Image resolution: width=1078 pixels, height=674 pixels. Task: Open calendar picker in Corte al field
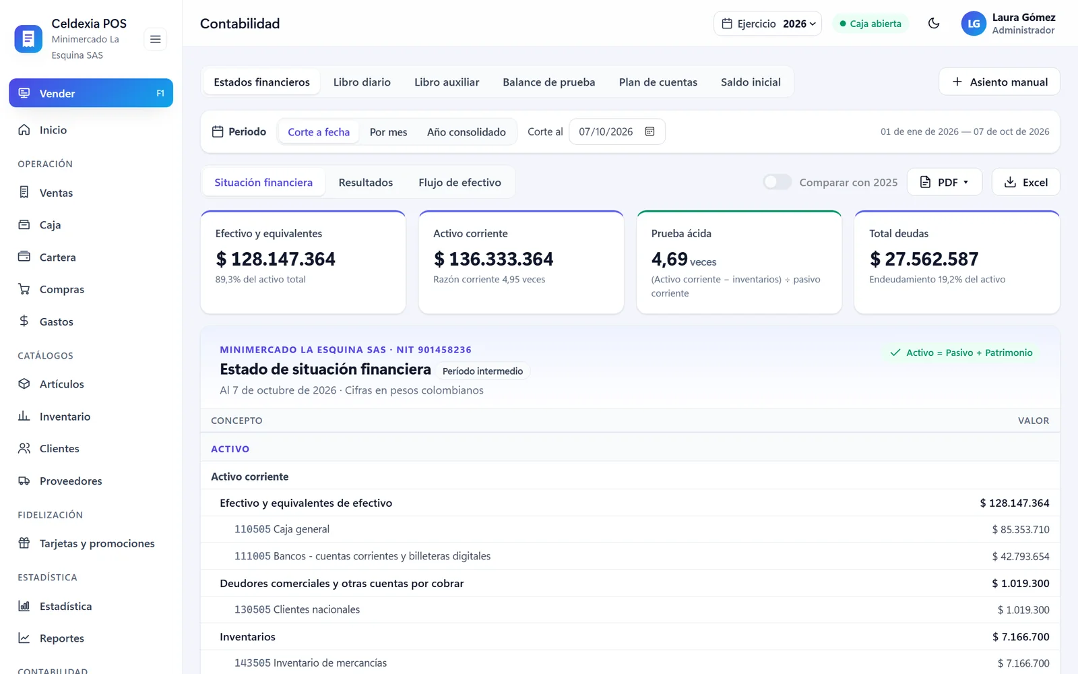[x=649, y=131]
